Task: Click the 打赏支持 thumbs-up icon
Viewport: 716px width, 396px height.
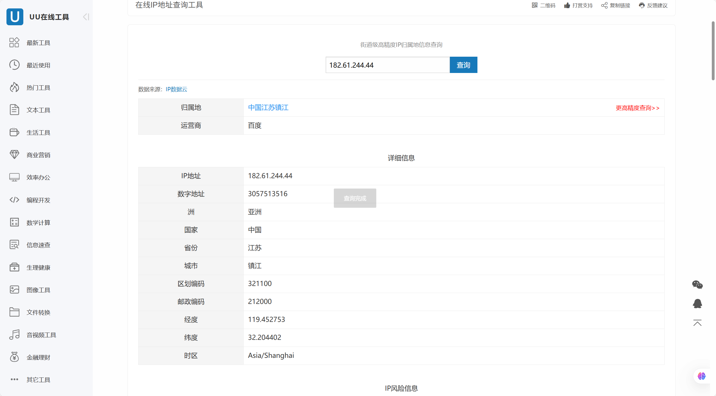Action: (x=567, y=5)
